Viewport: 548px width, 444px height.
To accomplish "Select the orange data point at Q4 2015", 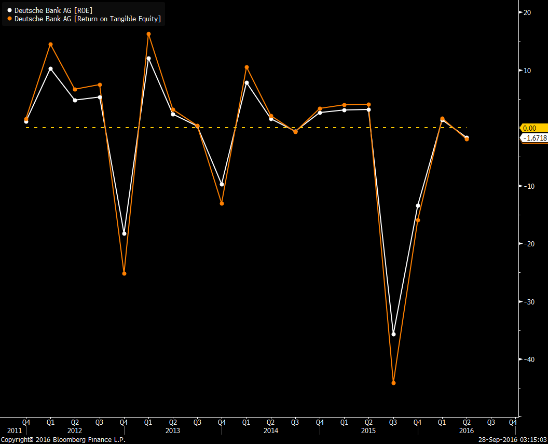I will point(418,220).
